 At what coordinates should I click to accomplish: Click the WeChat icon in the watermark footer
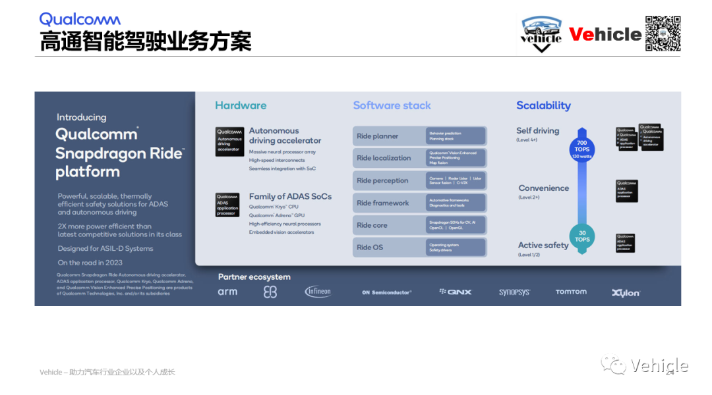pyautogui.click(x=614, y=365)
